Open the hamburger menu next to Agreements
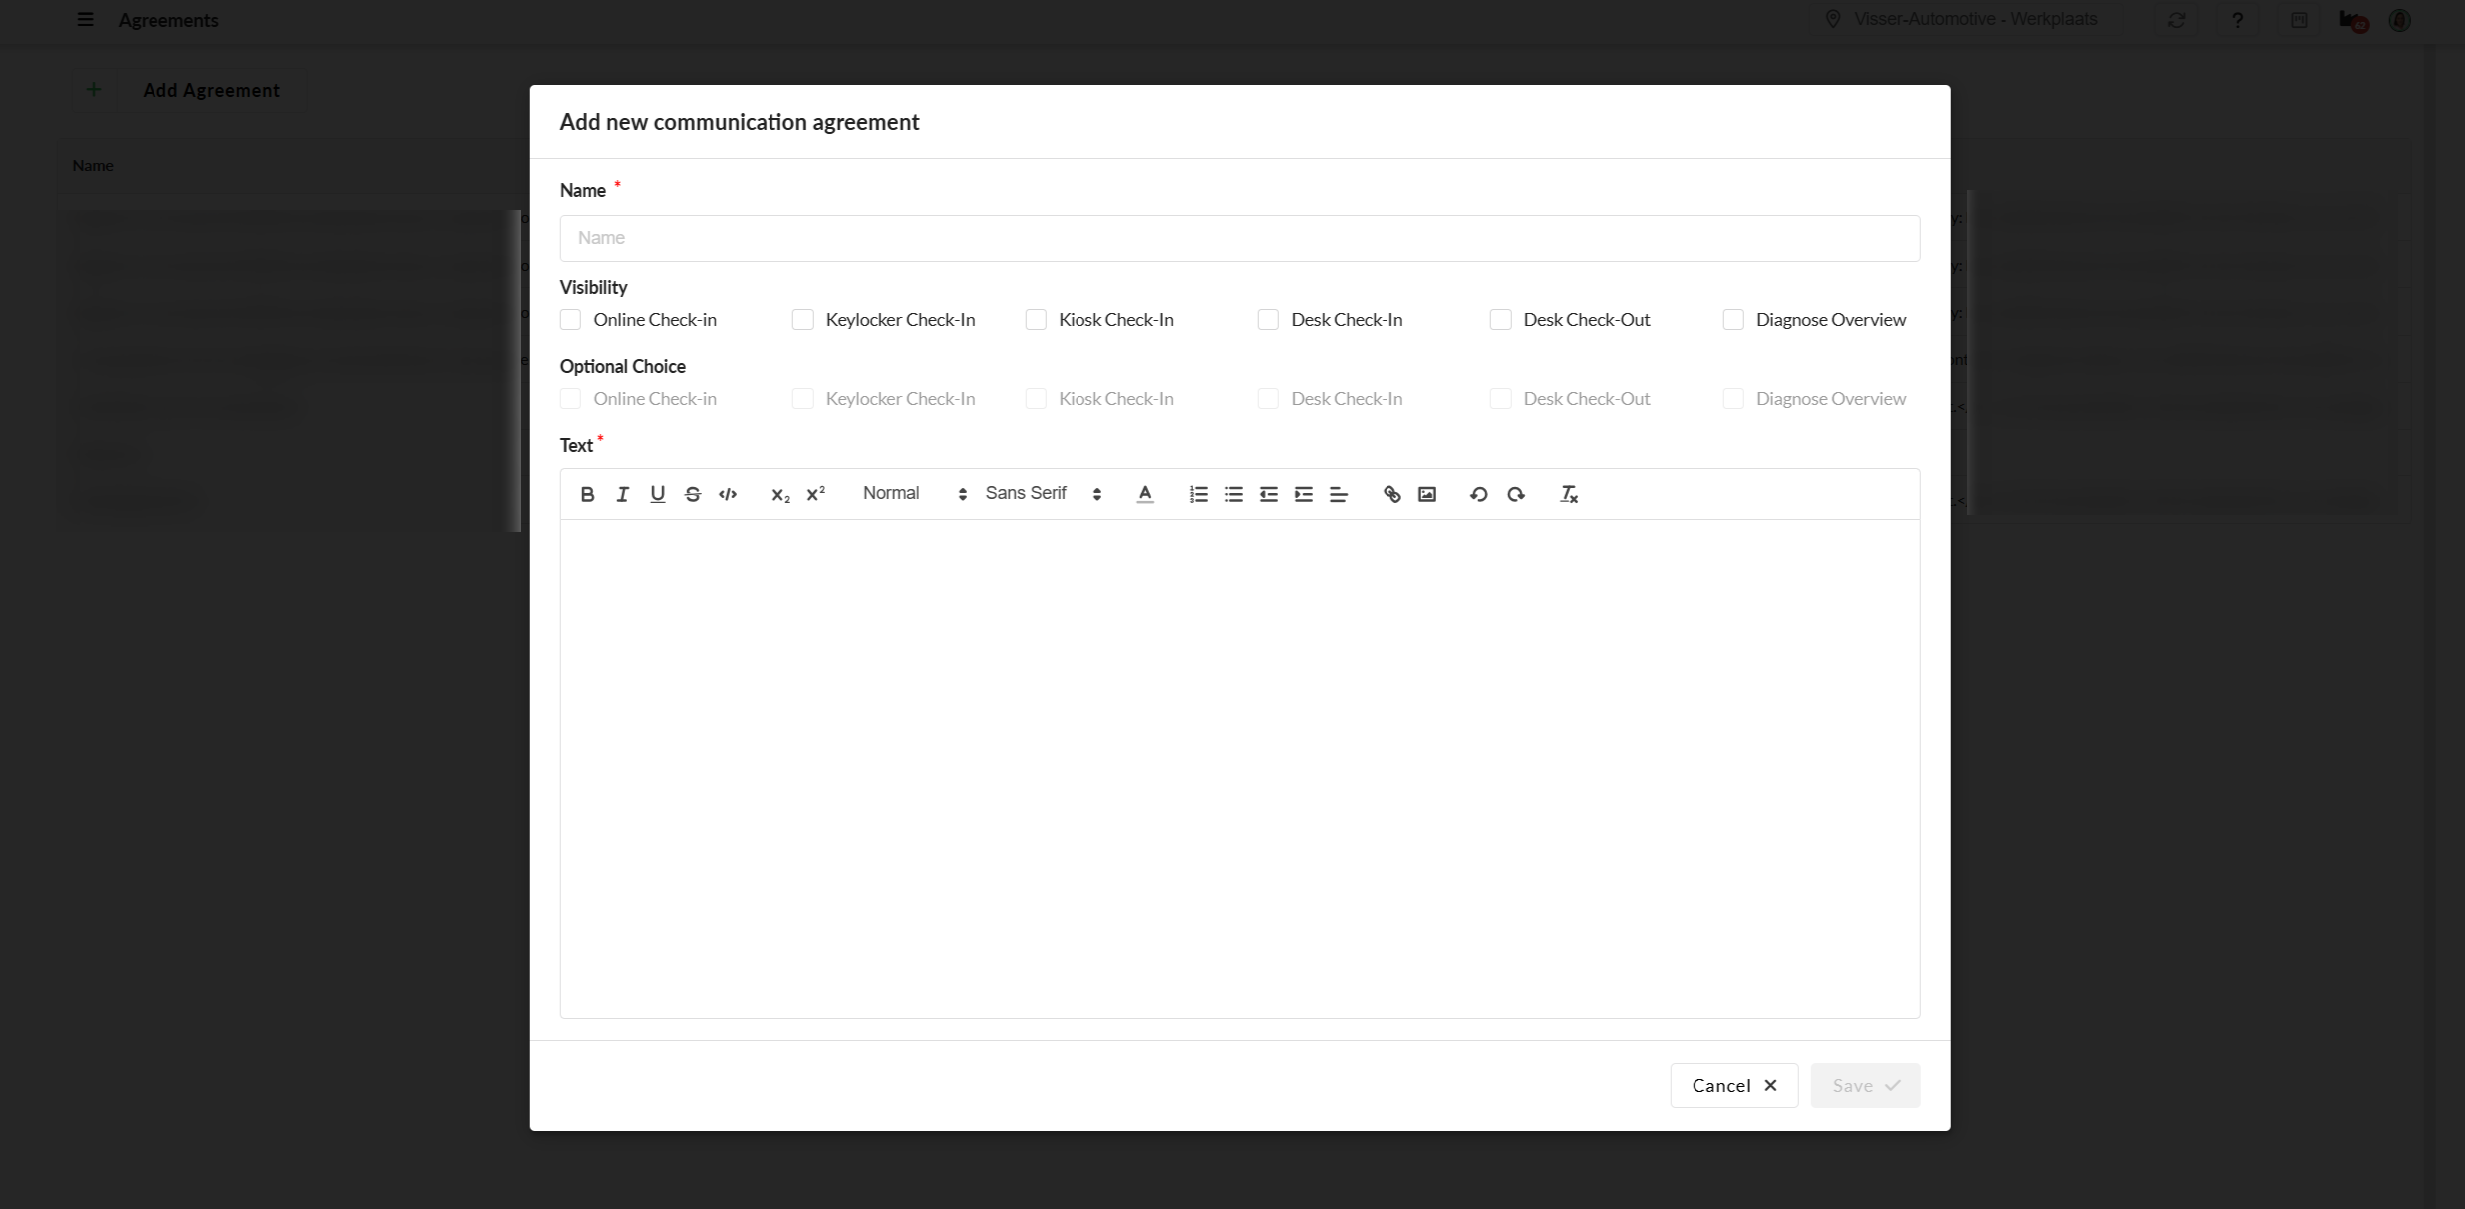The height and width of the screenshot is (1209, 2465). (86, 20)
